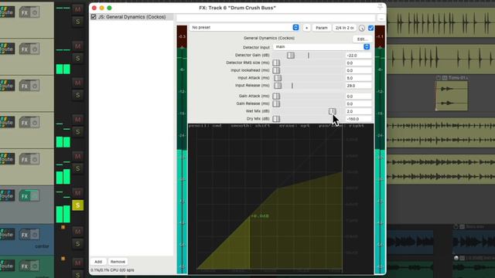Bypass FX with the third track's power button
Image resolution: width=495 pixels, height=278 pixels.
[35, 86]
